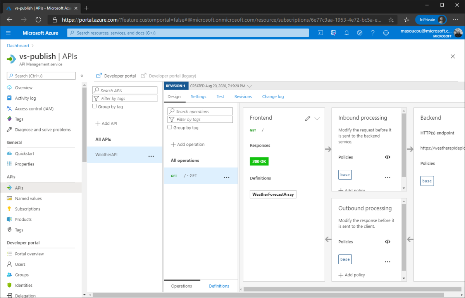Expand the revision dropdown arrow
The width and height of the screenshot is (465, 298).
(249, 86)
